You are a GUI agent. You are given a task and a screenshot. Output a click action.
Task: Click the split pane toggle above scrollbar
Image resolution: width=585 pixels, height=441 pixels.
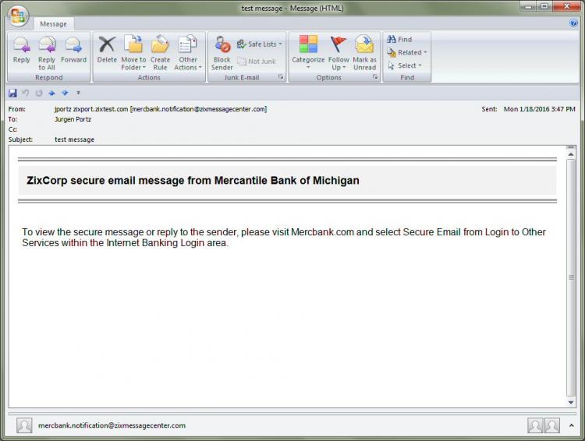coord(571,147)
